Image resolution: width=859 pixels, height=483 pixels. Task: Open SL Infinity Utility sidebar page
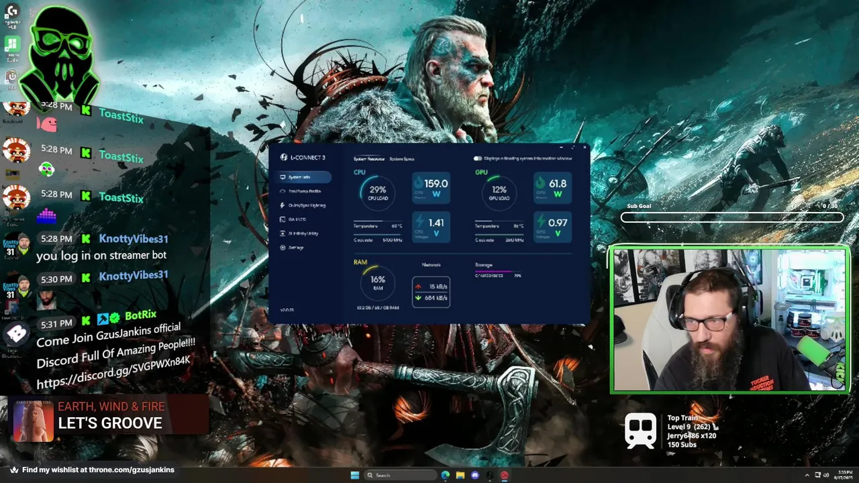pos(303,233)
